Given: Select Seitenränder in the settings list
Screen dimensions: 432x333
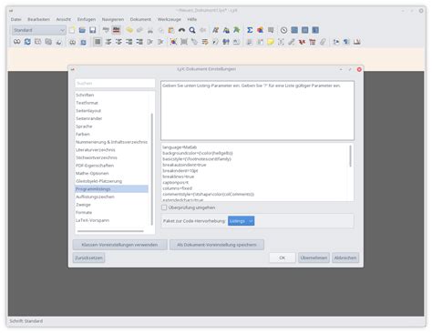Looking at the screenshot, I should 111,118.
